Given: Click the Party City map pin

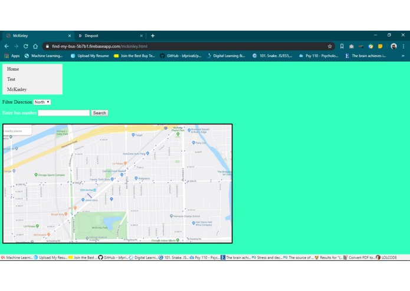Looking at the screenshot, I should coord(193,143).
